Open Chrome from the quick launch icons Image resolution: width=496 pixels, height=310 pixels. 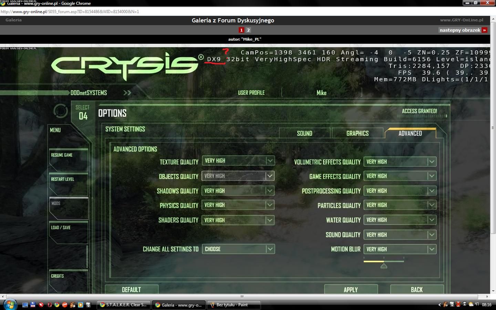(x=57, y=305)
